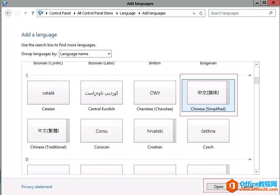Select the Chinese (Traditional) language tile
This screenshot has width=280, height=195.
click(x=48, y=134)
